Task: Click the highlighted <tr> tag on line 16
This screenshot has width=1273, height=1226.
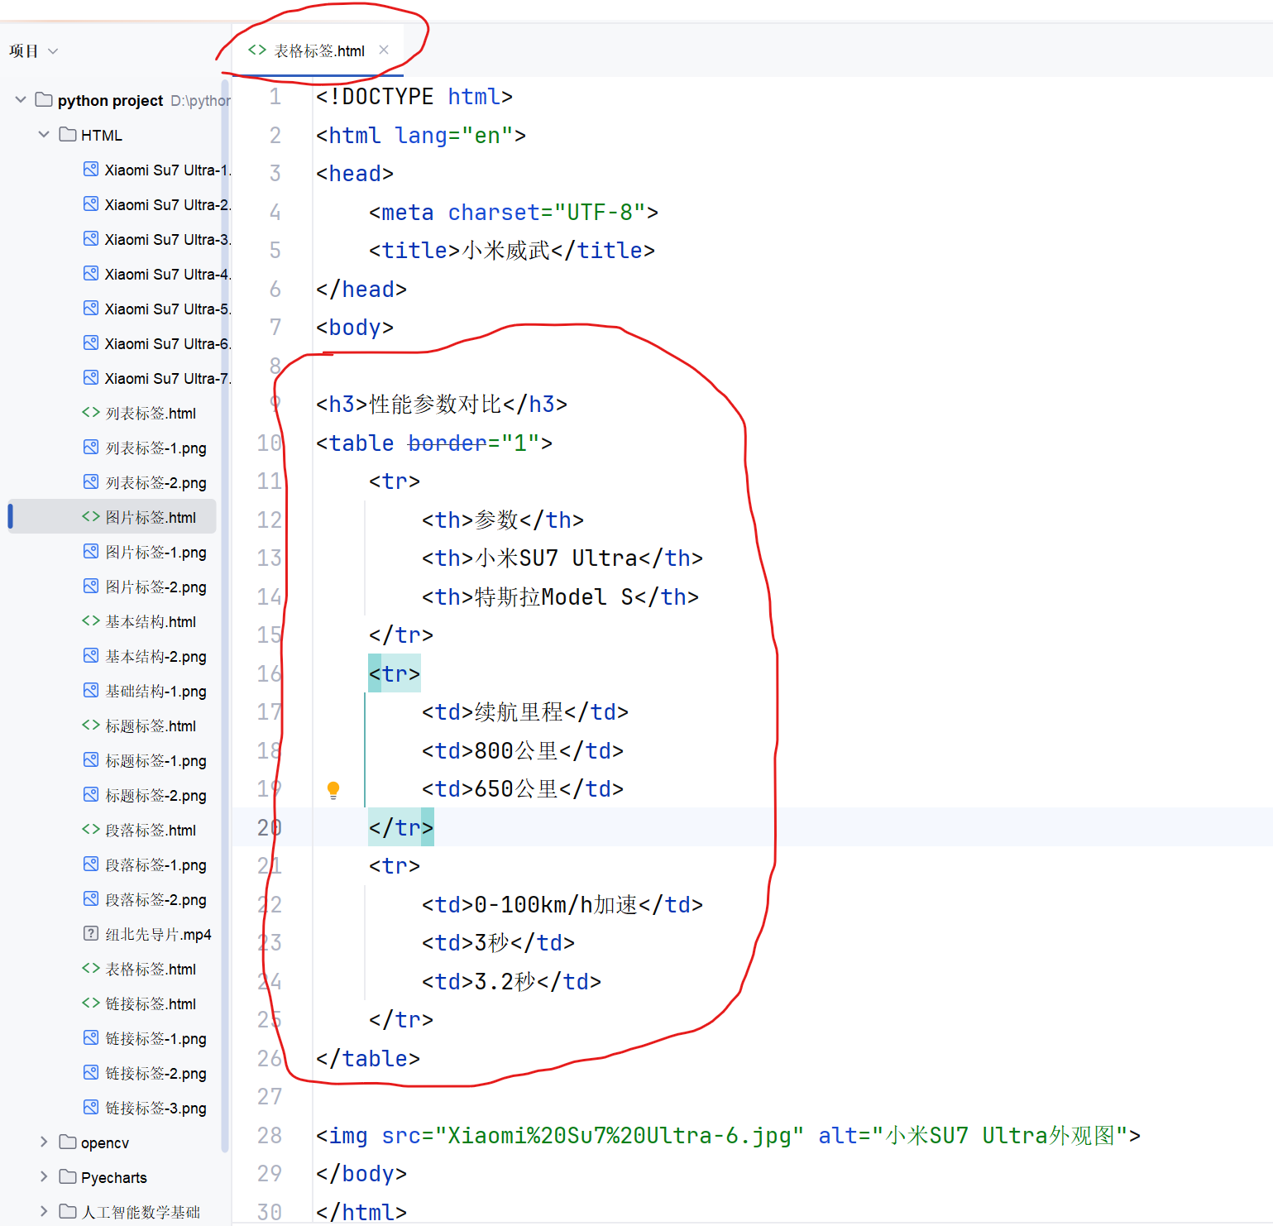Action: (395, 673)
